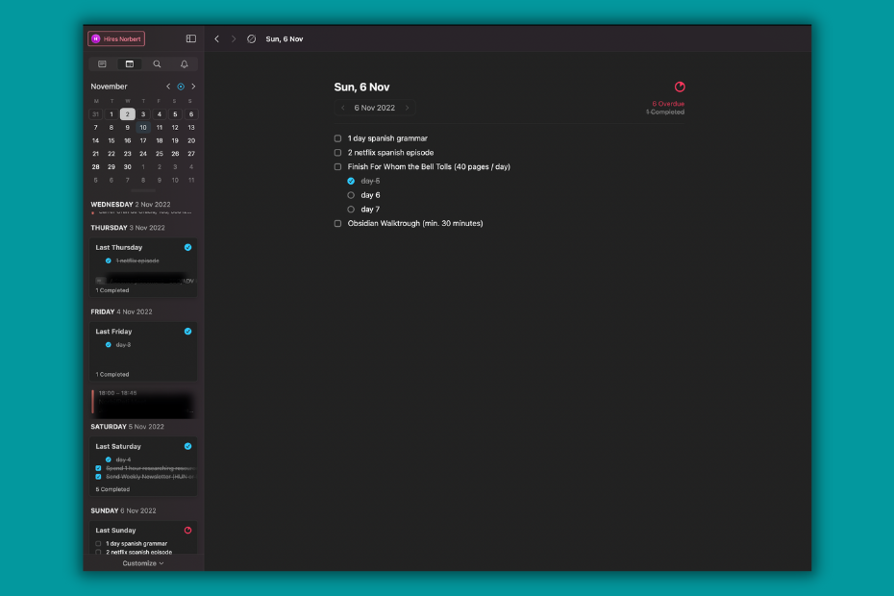Jump to today using the blue target icon

(181, 87)
